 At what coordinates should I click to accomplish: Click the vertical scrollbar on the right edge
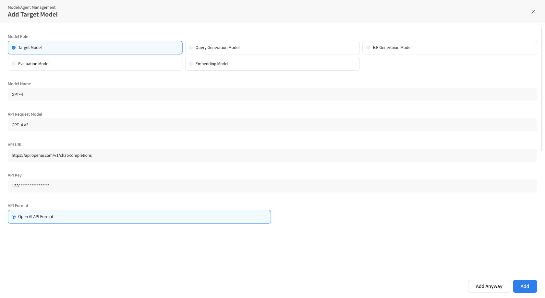[541, 89]
